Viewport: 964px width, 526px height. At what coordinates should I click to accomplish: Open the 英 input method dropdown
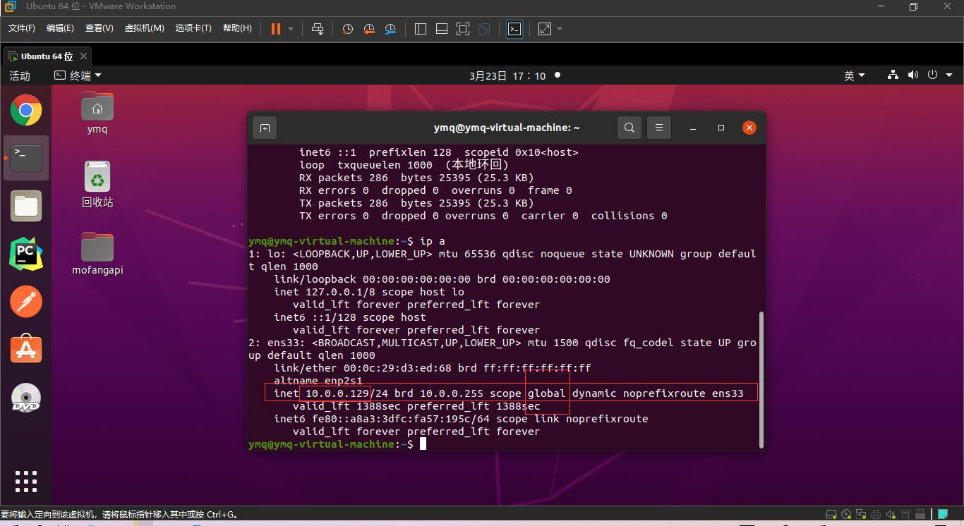click(855, 75)
